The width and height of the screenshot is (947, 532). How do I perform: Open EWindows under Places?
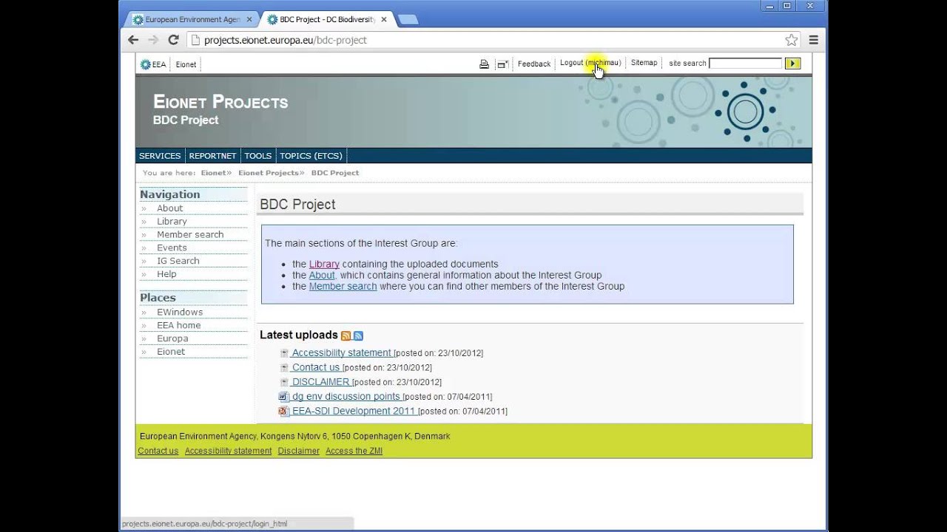[180, 313]
